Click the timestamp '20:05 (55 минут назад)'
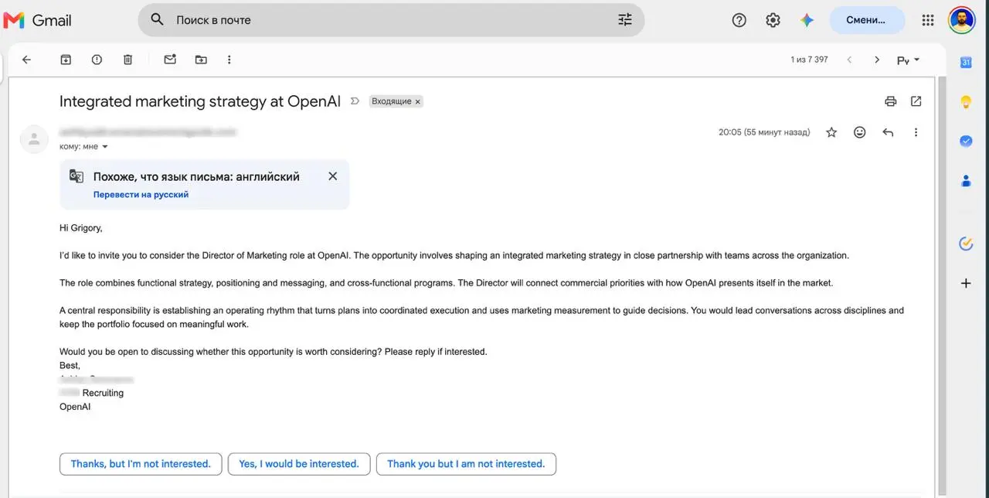989x498 pixels. [764, 132]
